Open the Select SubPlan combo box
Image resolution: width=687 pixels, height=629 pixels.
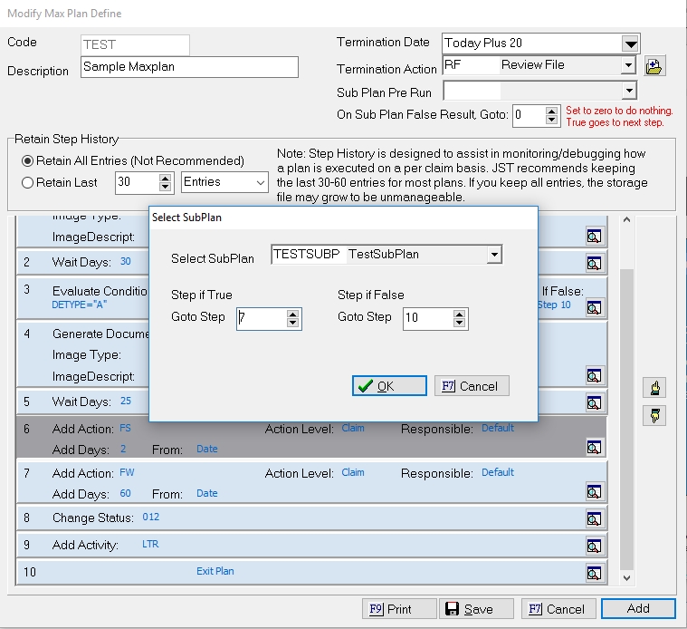click(x=493, y=256)
